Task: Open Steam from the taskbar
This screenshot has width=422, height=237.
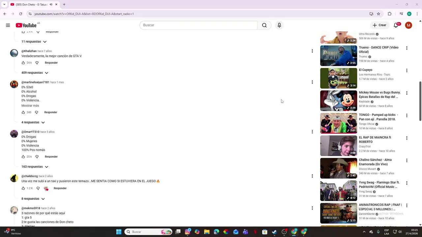Action: 274,232
